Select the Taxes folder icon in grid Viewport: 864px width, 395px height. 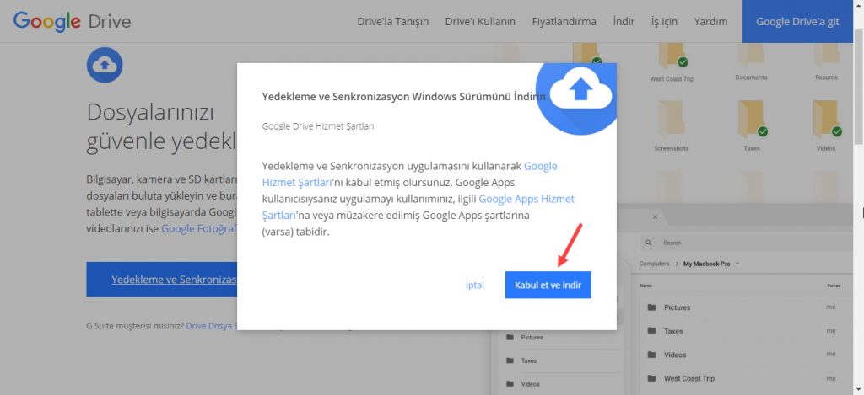(x=752, y=119)
